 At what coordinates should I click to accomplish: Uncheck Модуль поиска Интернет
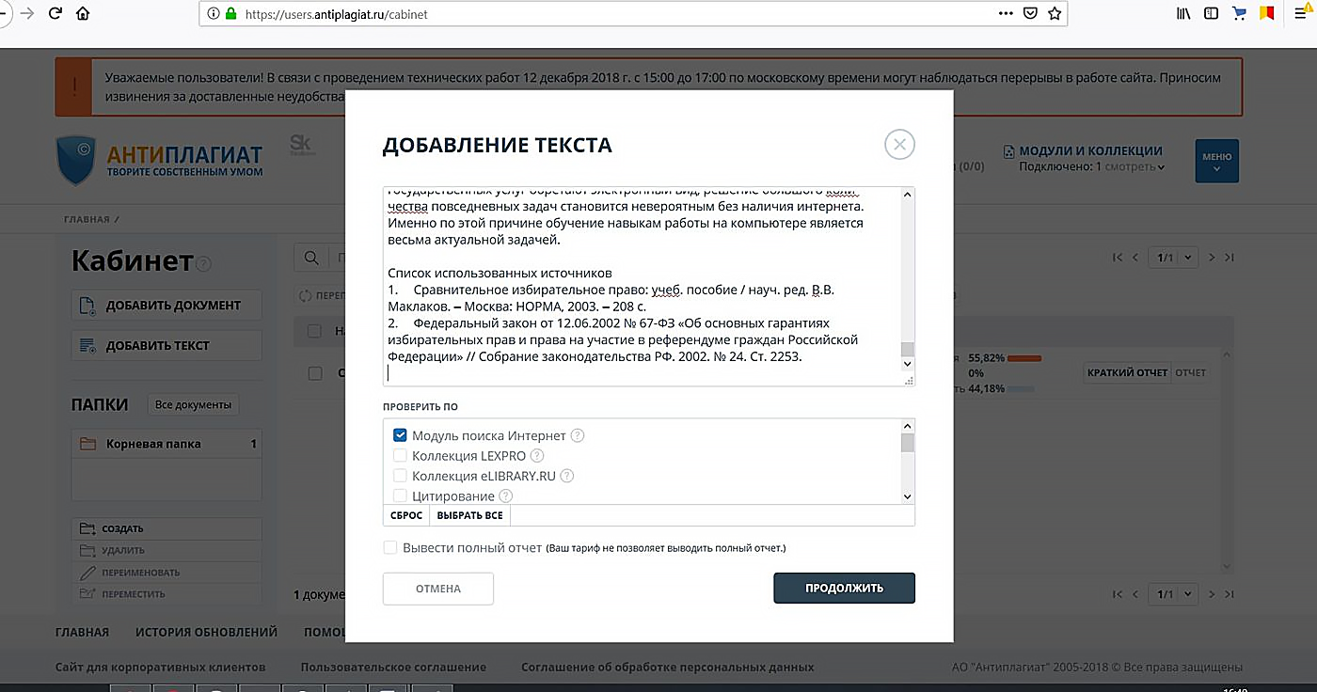click(x=400, y=435)
